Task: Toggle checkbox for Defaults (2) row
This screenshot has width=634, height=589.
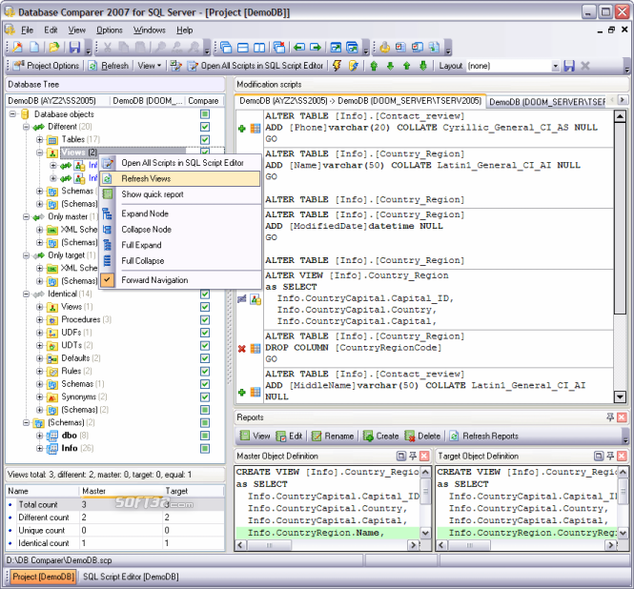Action: (x=205, y=358)
